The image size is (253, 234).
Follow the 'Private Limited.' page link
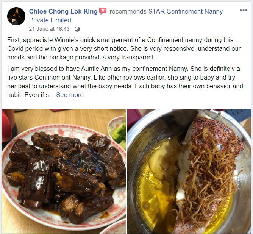pyautogui.click(x=51, y=20)
